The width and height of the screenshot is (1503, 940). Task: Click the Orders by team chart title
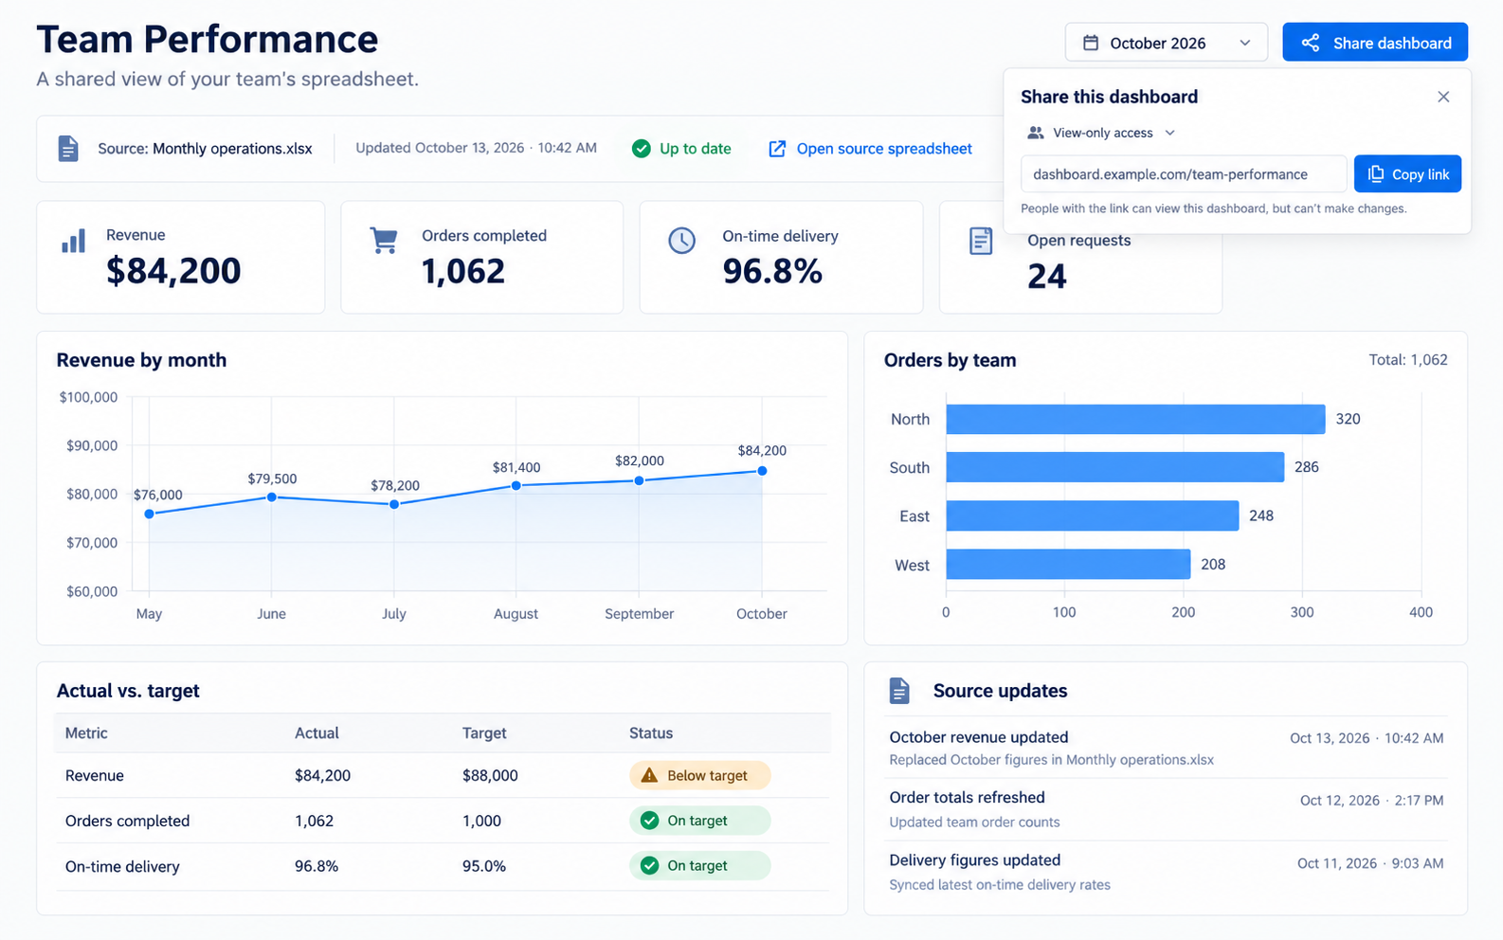pos(950,360)
